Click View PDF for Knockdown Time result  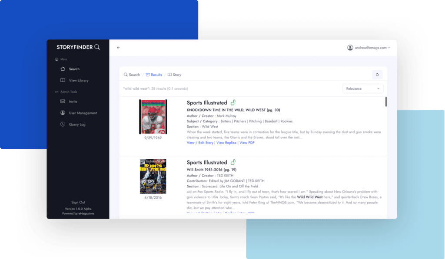247,143
